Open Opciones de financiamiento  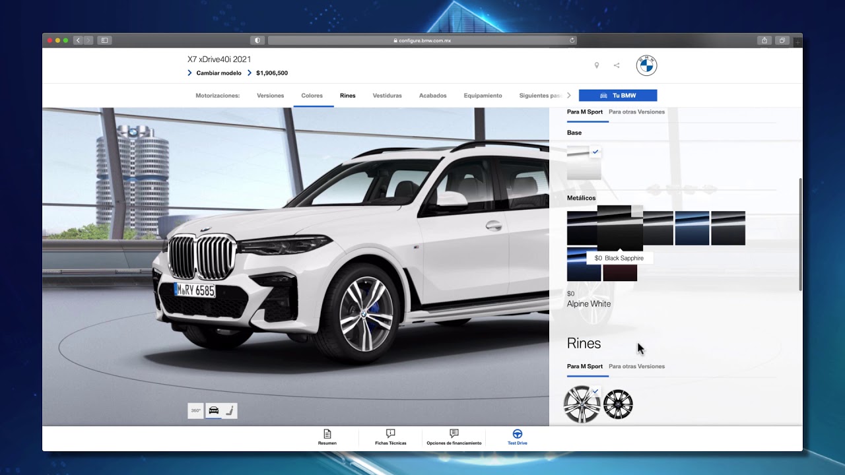[x=454, y=437]
